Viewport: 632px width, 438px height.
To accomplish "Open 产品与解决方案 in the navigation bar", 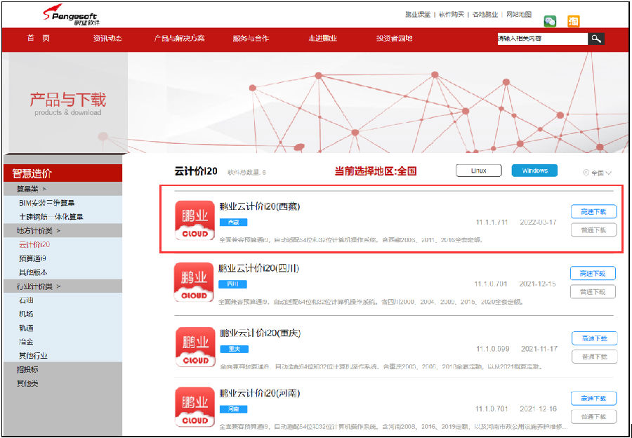I will pos(179,39).
